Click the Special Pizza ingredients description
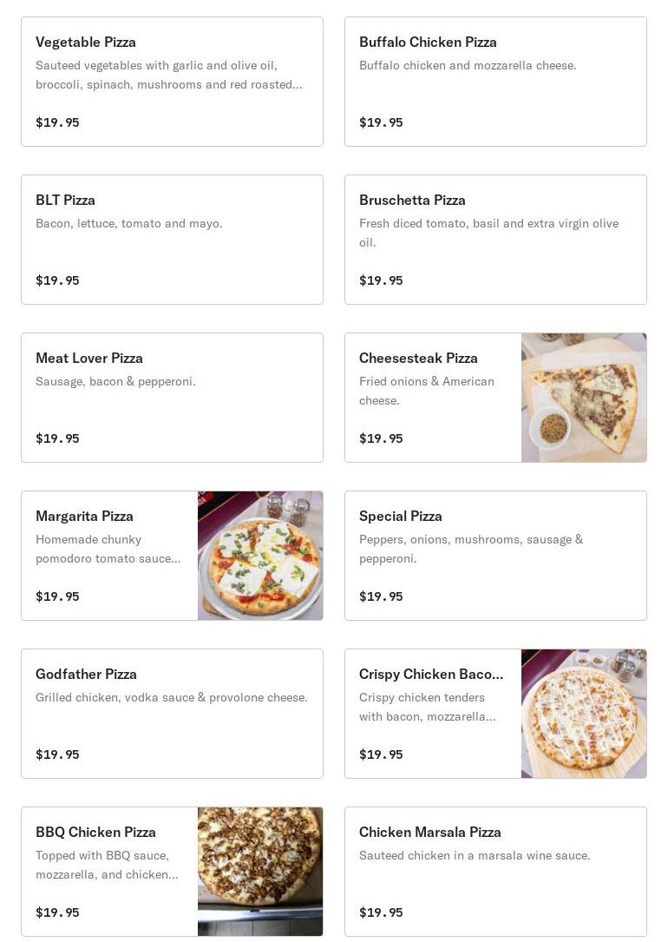This screenshot has height=942, width=668. click(x=471, y=549)
